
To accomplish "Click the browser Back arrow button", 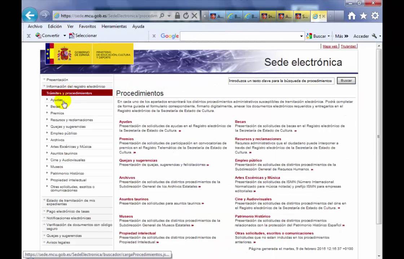I will (x=30, y=15).
